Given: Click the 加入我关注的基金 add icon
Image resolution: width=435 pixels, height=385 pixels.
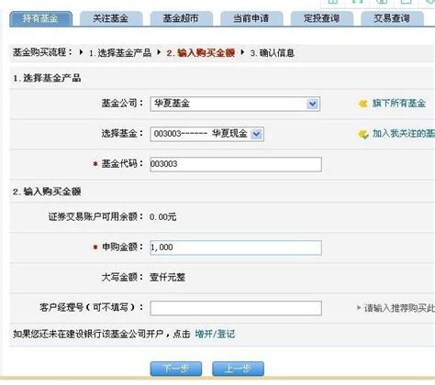Looking at the screenshot, I should 363,134.
